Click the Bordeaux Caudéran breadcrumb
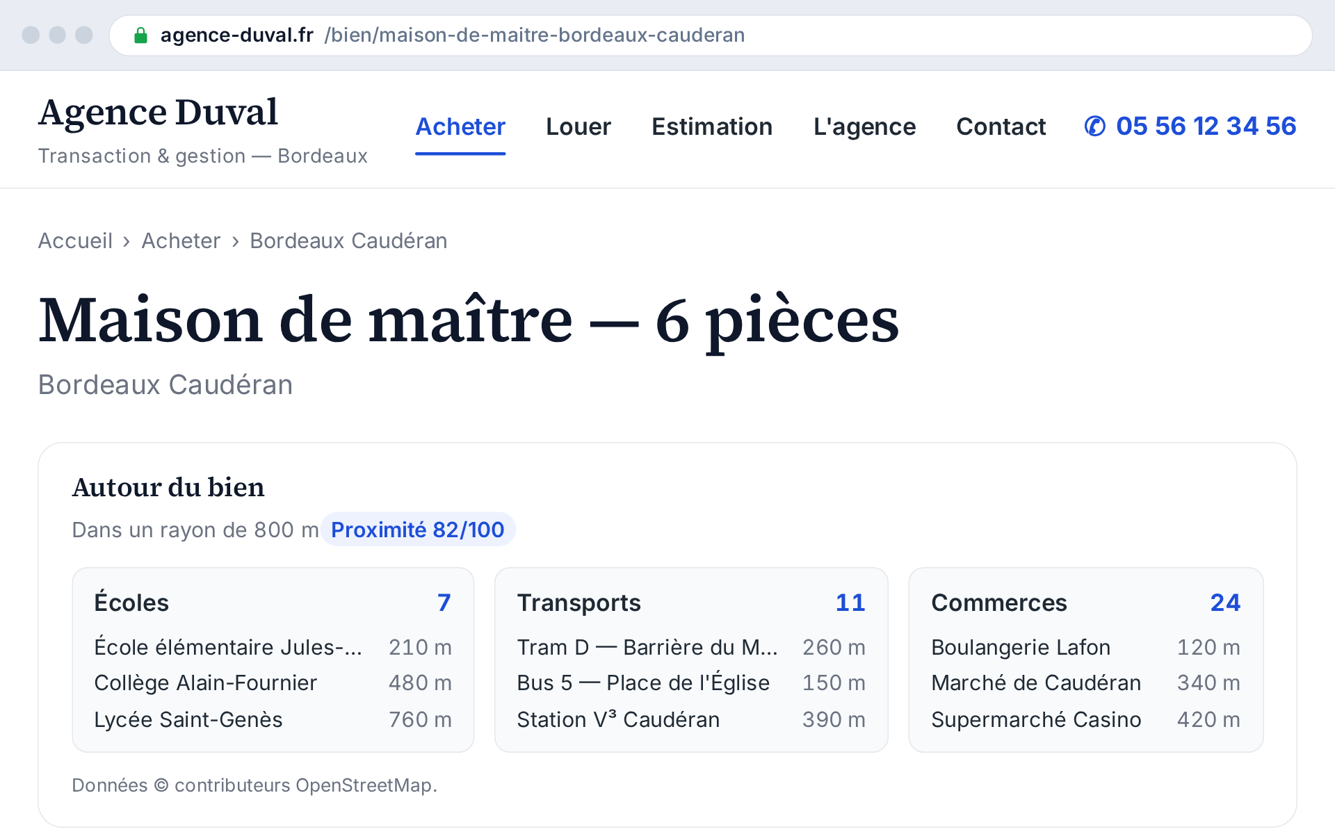 pyautogui.click(x=348, y=240)
